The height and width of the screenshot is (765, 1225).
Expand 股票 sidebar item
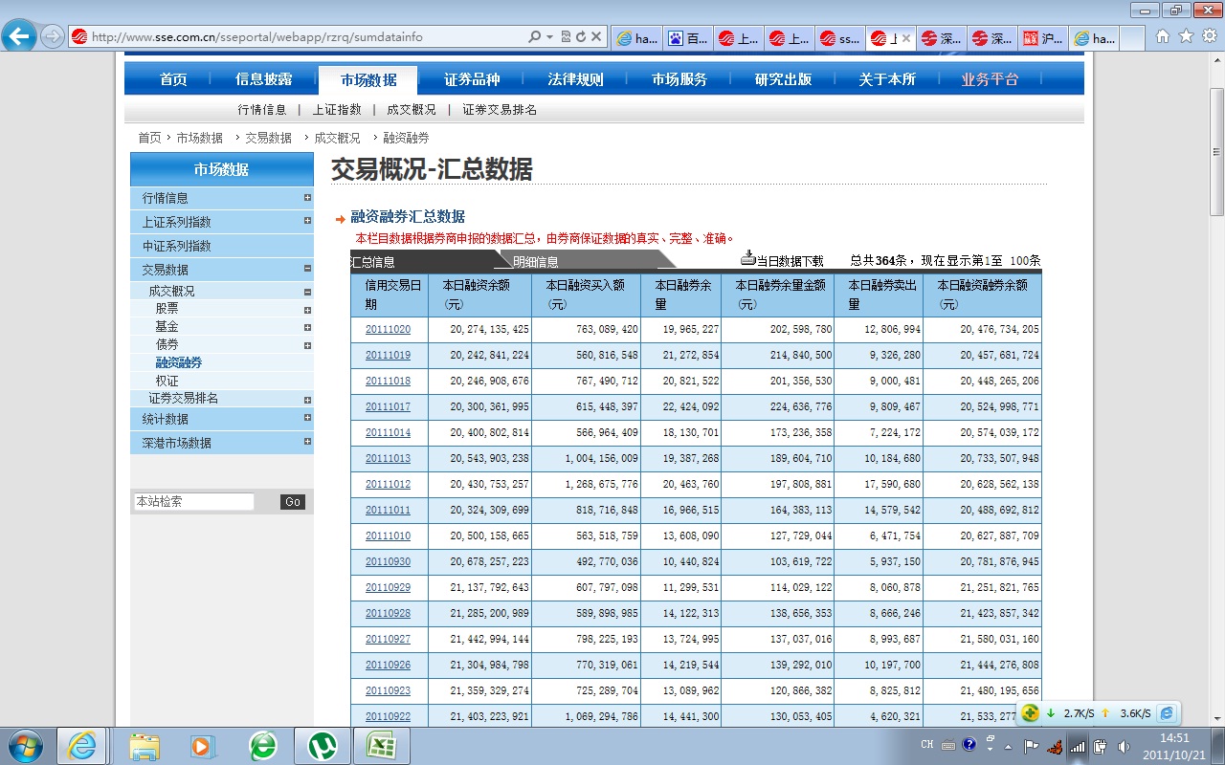[x=307, y=310]
